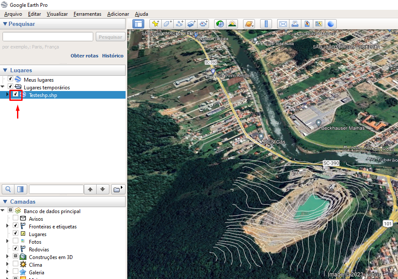Disable the Rodovias layer checkbox

15,248
